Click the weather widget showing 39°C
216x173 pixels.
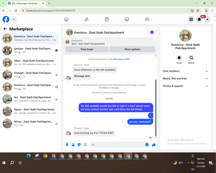178,163
